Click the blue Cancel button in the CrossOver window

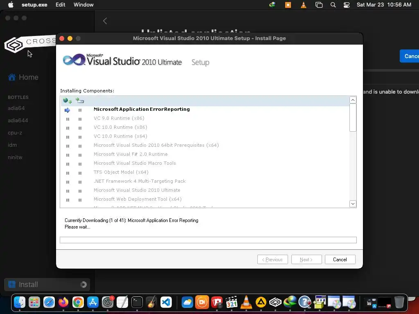coord(409,56)
